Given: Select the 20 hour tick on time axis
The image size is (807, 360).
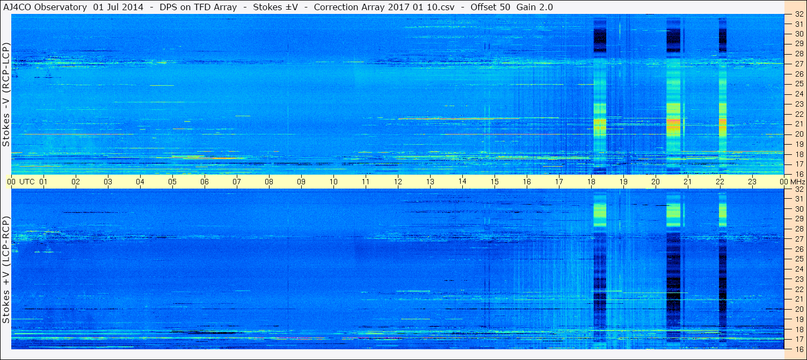Looking at the screenshot, I should [x=656, y=182].
